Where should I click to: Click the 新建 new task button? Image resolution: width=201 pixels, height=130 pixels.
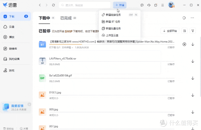[120, 5]
